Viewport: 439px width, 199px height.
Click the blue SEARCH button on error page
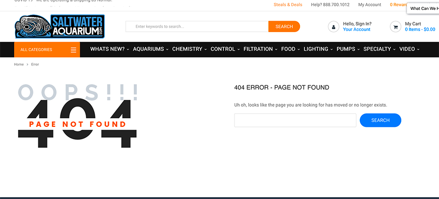[x=380, y=120]
